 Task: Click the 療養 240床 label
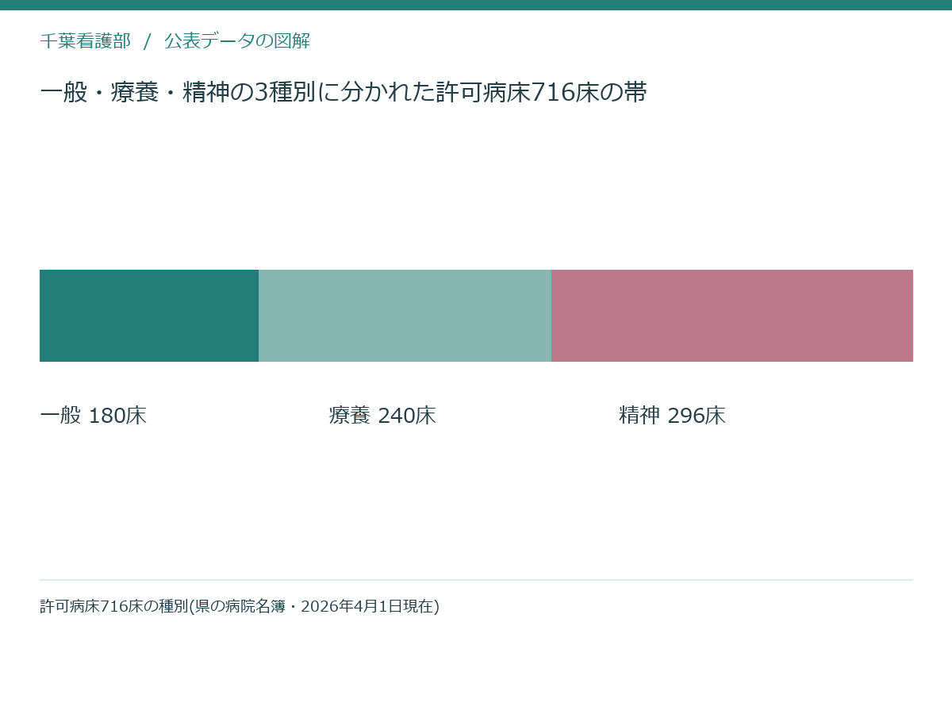[383, 416]
